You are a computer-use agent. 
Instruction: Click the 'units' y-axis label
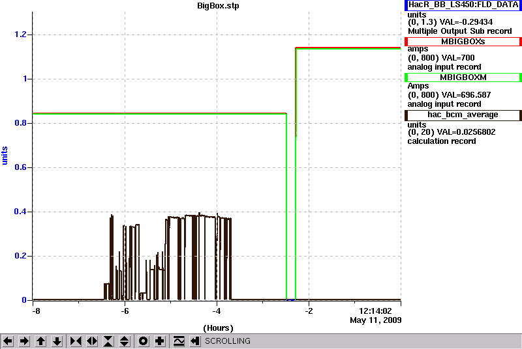(5, 156)
